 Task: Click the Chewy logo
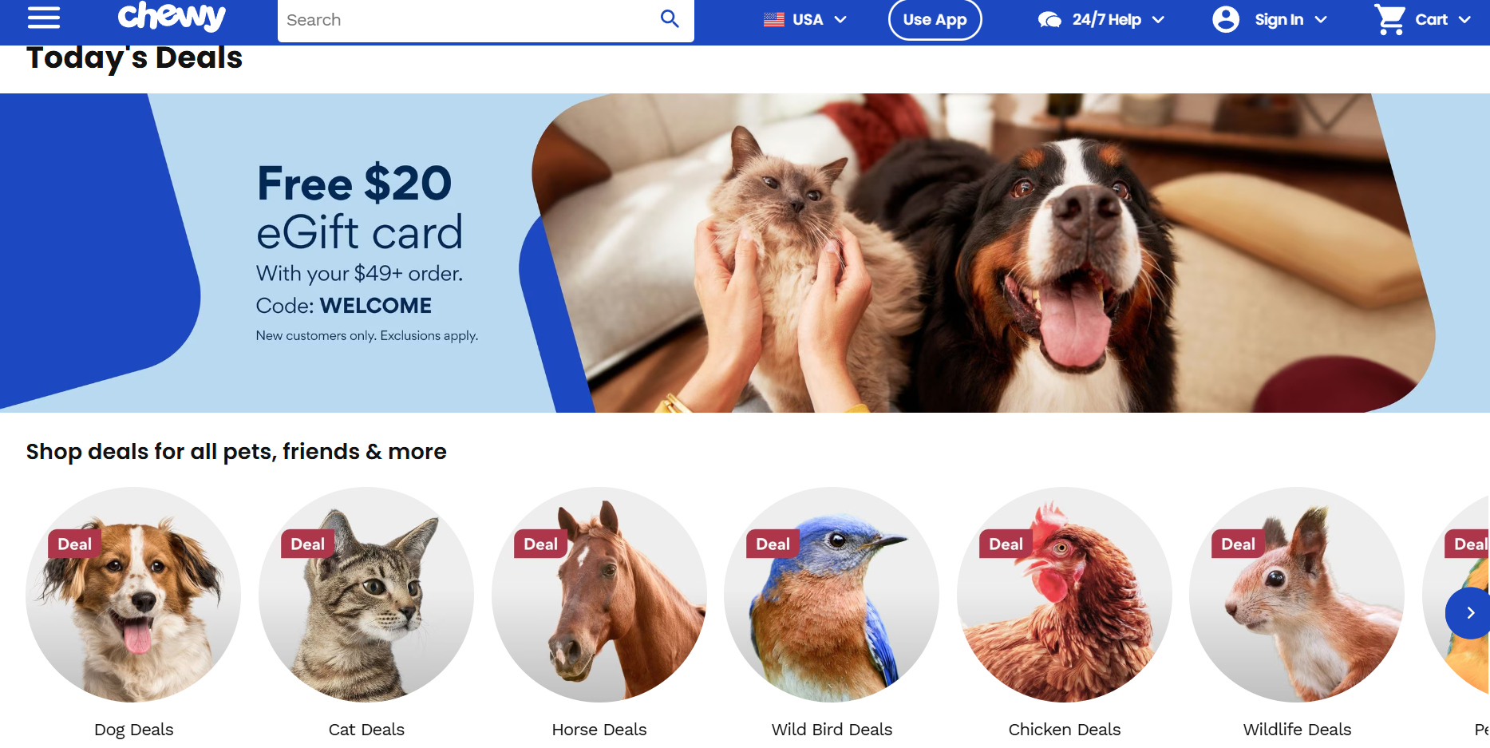tap(172, 16)
